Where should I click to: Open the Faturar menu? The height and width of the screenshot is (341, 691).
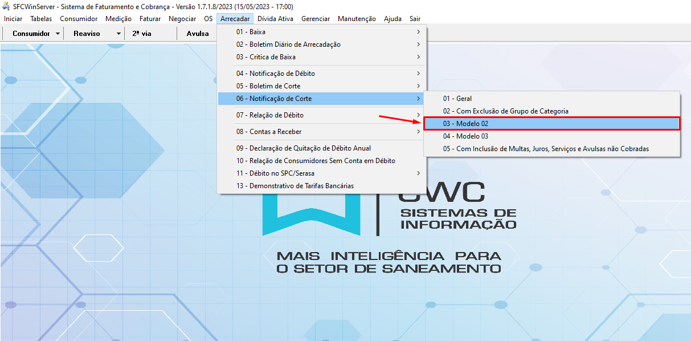150,19
